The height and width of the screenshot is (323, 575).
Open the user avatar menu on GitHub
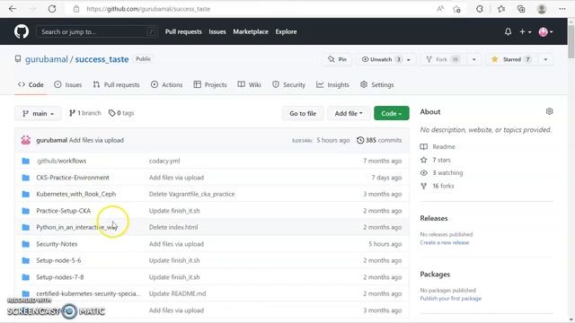(545, 32)
